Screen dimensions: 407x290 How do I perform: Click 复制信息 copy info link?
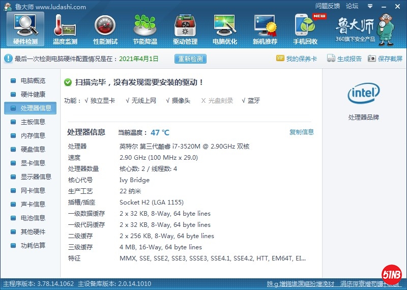coord(301,132)
